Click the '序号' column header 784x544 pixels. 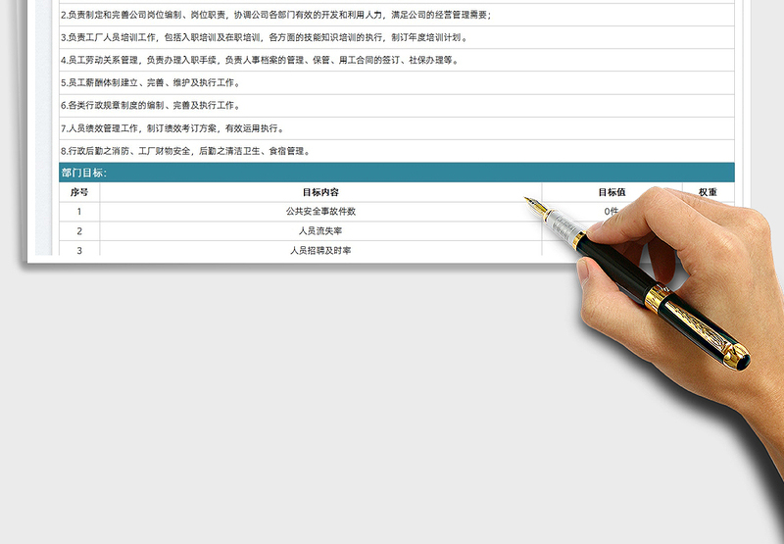click(x=79, y=192)
